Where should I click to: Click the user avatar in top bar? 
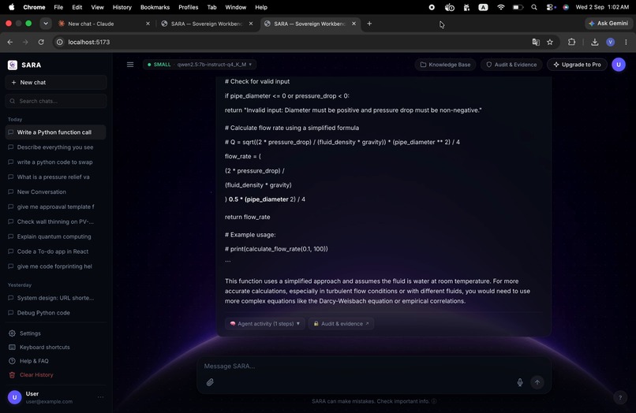click(x=619, y=65)
